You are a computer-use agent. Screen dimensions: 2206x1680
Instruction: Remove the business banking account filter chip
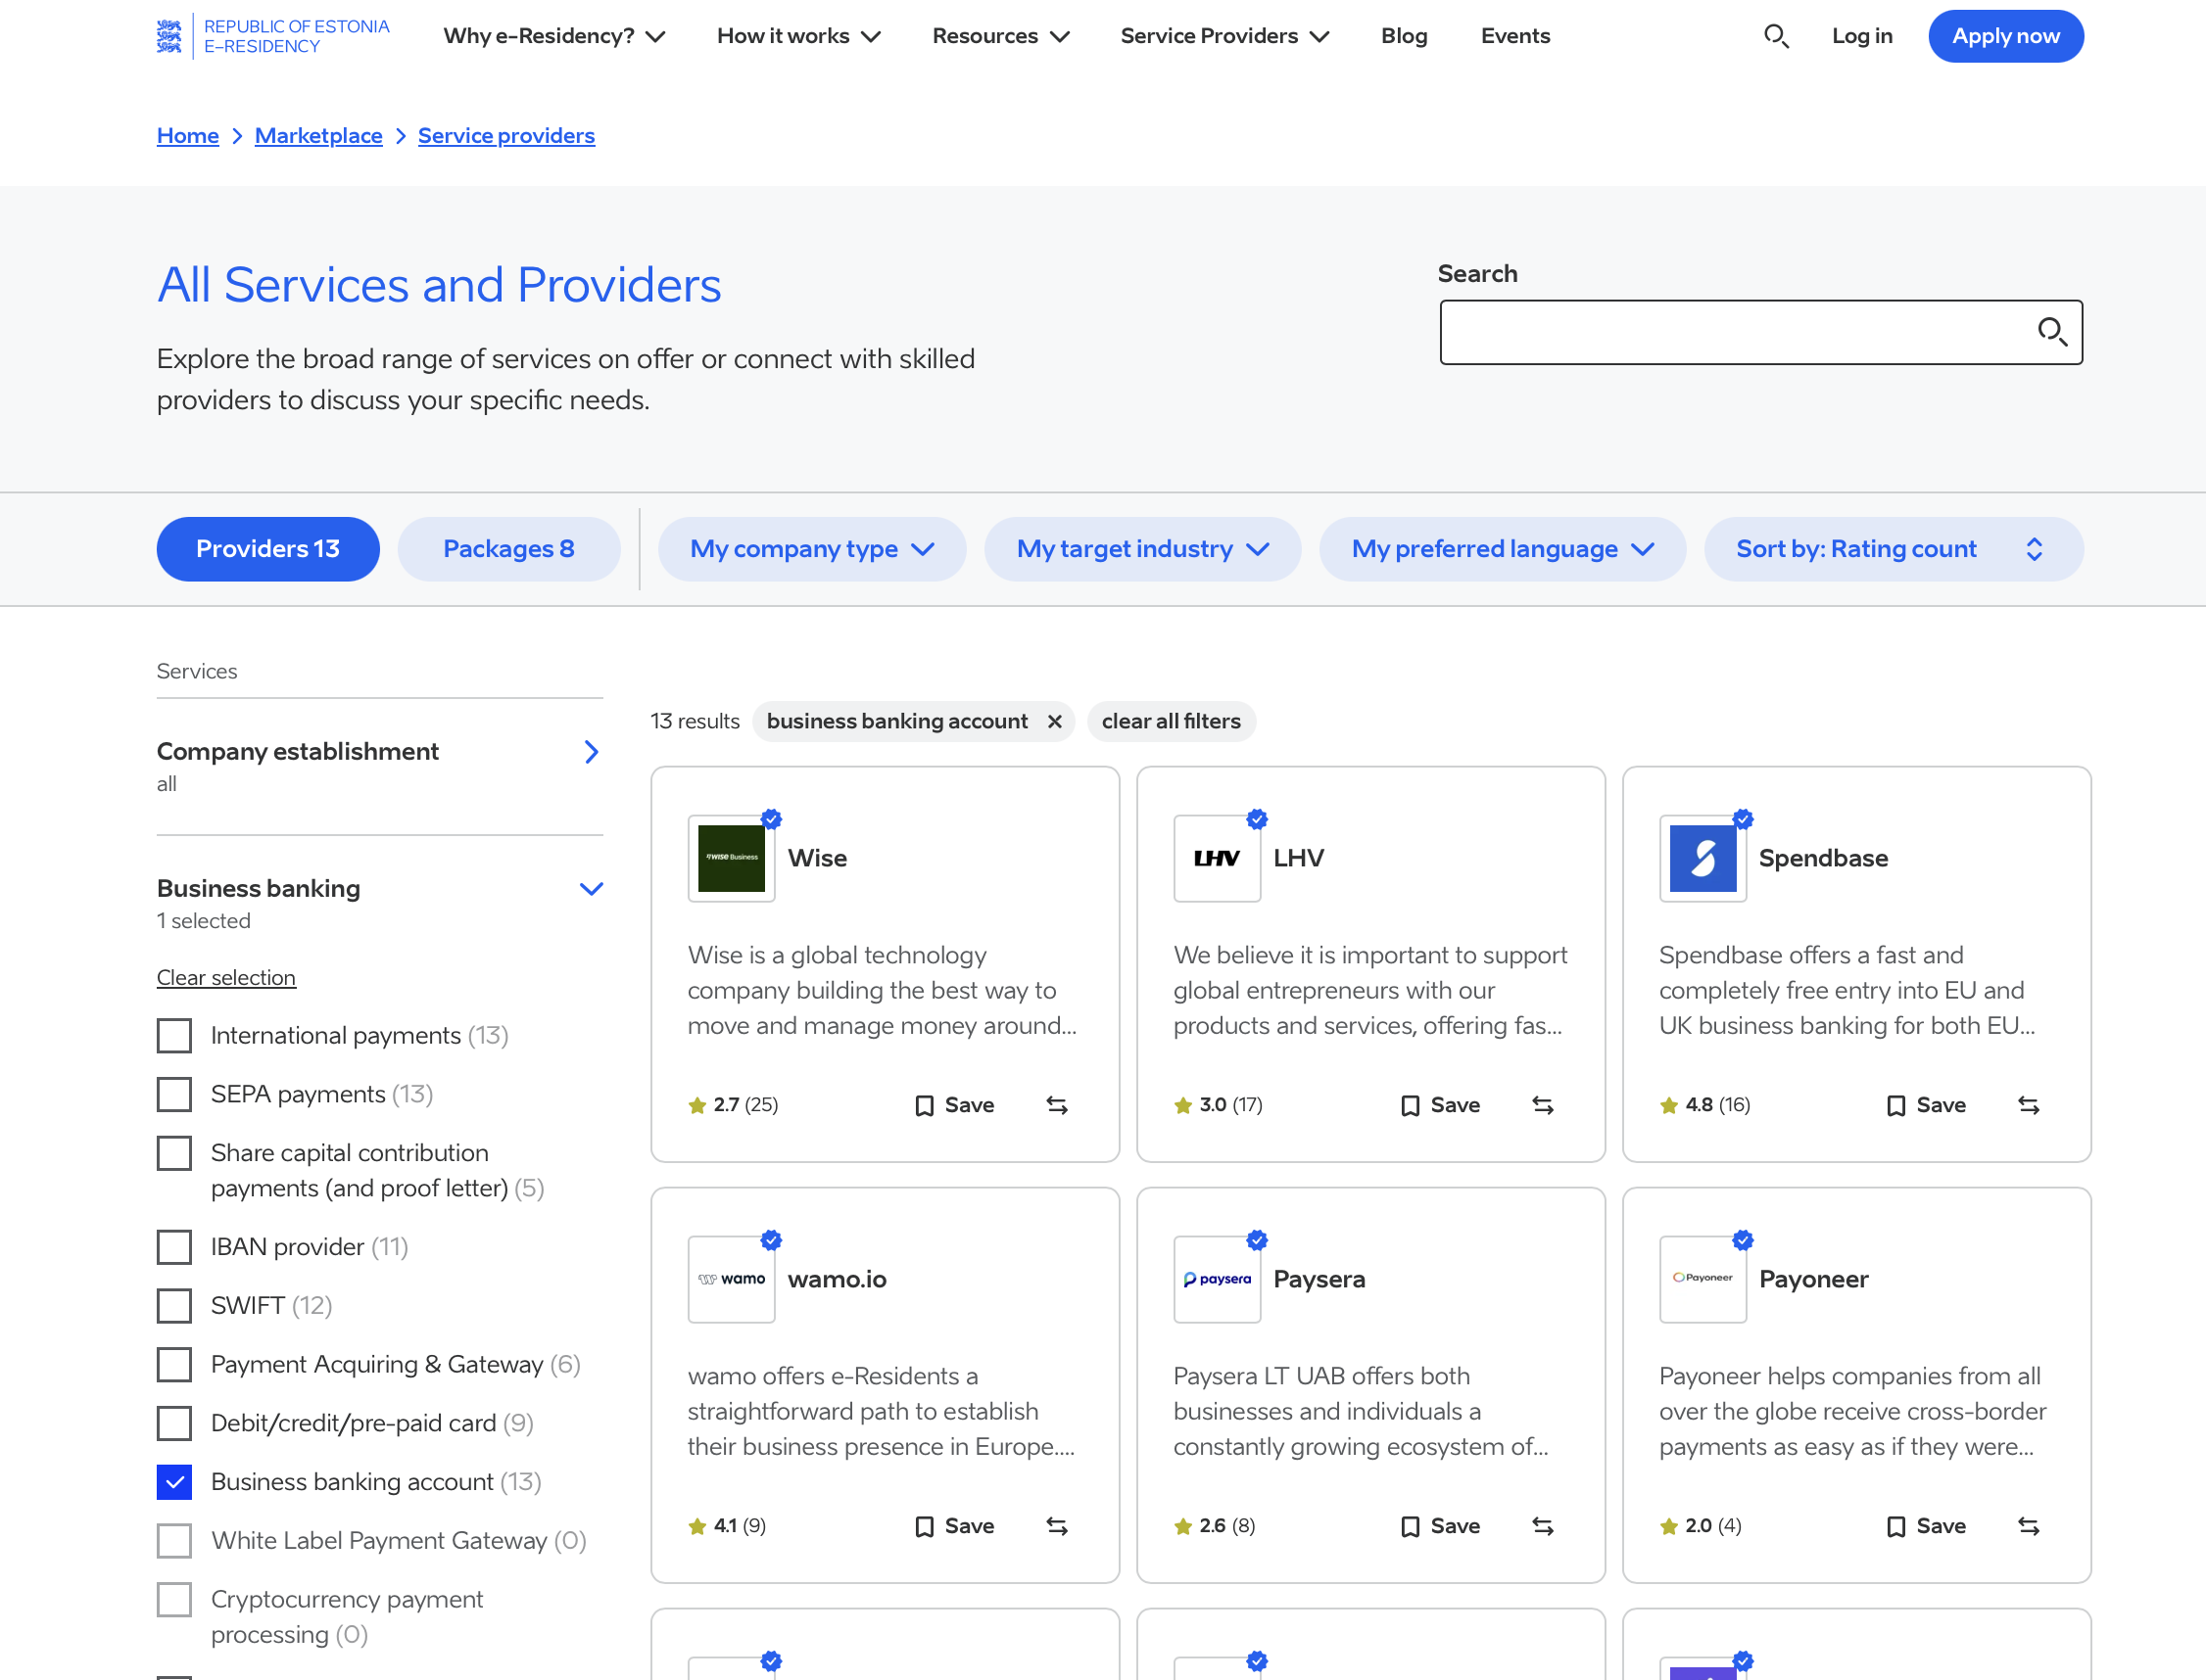pyautogui.click(x=1054, y=721)
